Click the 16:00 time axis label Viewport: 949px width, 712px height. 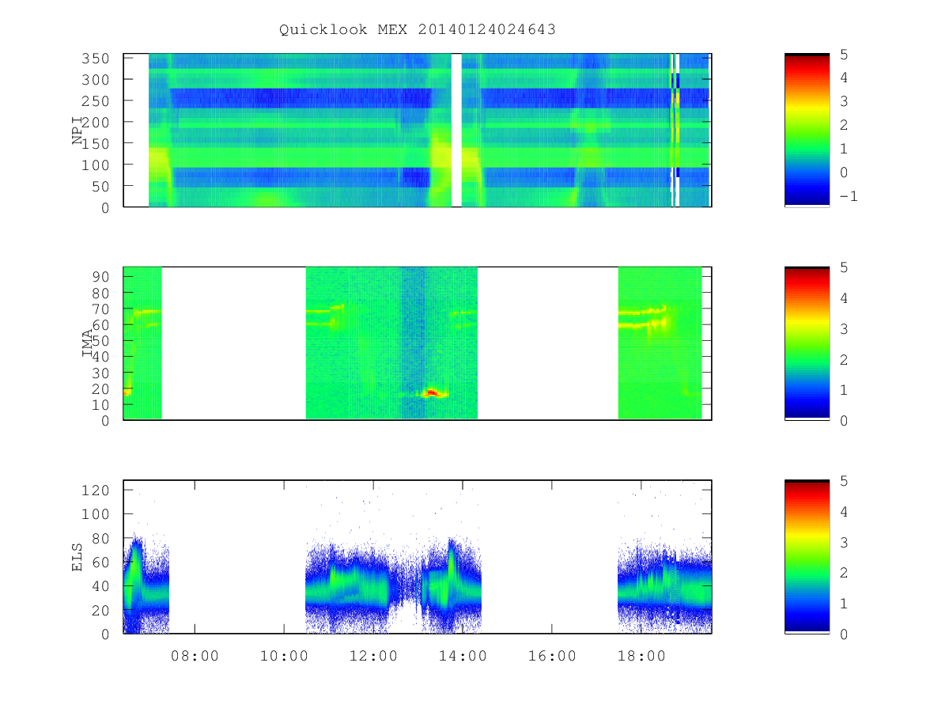click(551, 655)
